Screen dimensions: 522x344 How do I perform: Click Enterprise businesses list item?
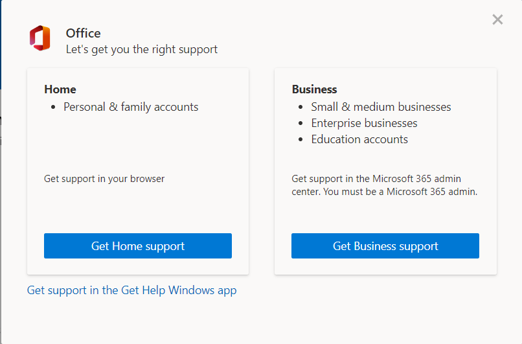(364, 123)
